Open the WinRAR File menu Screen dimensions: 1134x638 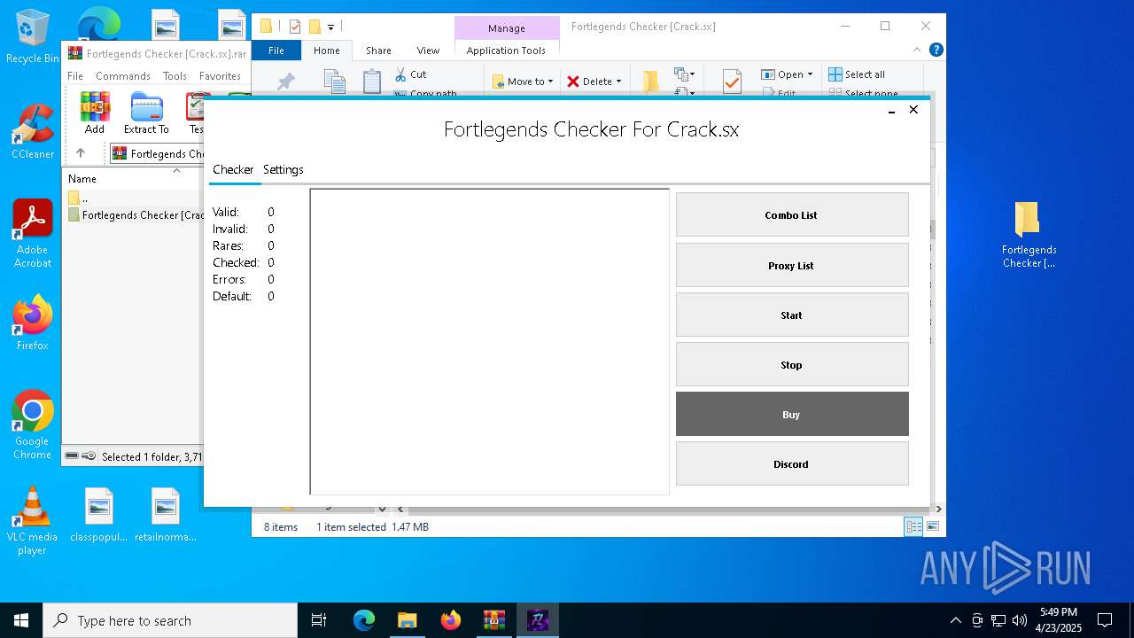pos(75,76)
